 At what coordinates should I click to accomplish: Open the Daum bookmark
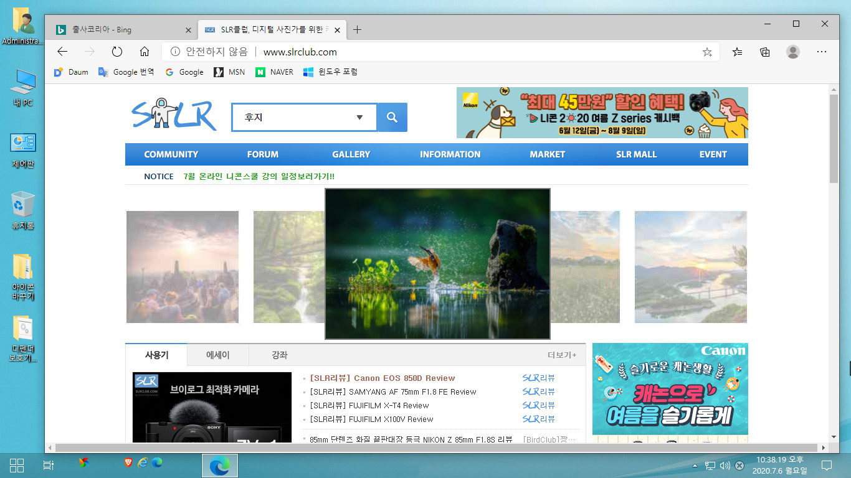click(x=71, y=72)
